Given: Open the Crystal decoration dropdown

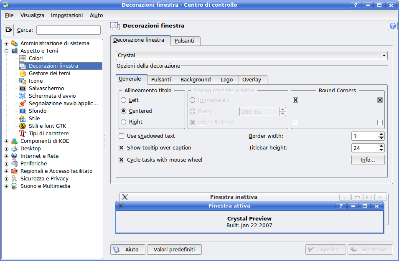Looking at the screenshot, I should [x=384, y=56].
